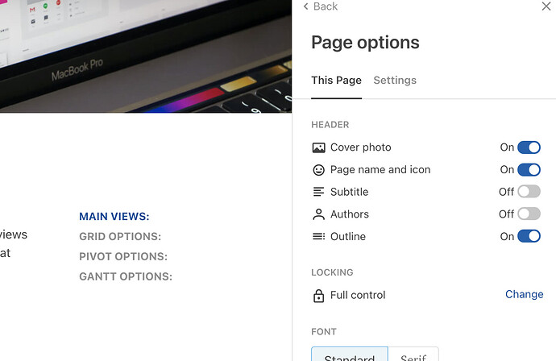Jump to GRID OPTIONS outline heading
Viewport: 556px width, 361px height.
pyautogui.click(x=120, y=237)
